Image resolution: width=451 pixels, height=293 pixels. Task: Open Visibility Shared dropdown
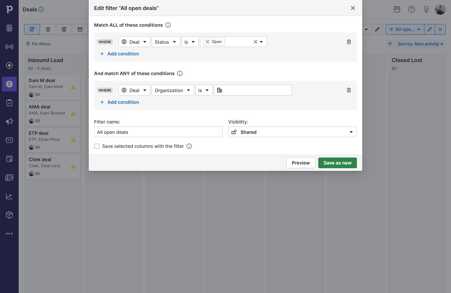pyautogui.click(x=293, y=132)
